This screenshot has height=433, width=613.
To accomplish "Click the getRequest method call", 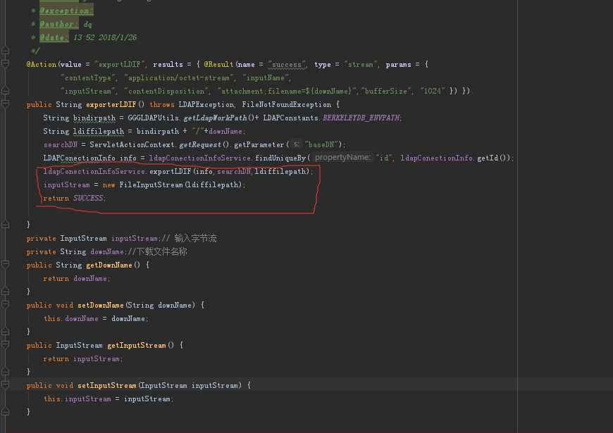I will pos(200,144).
